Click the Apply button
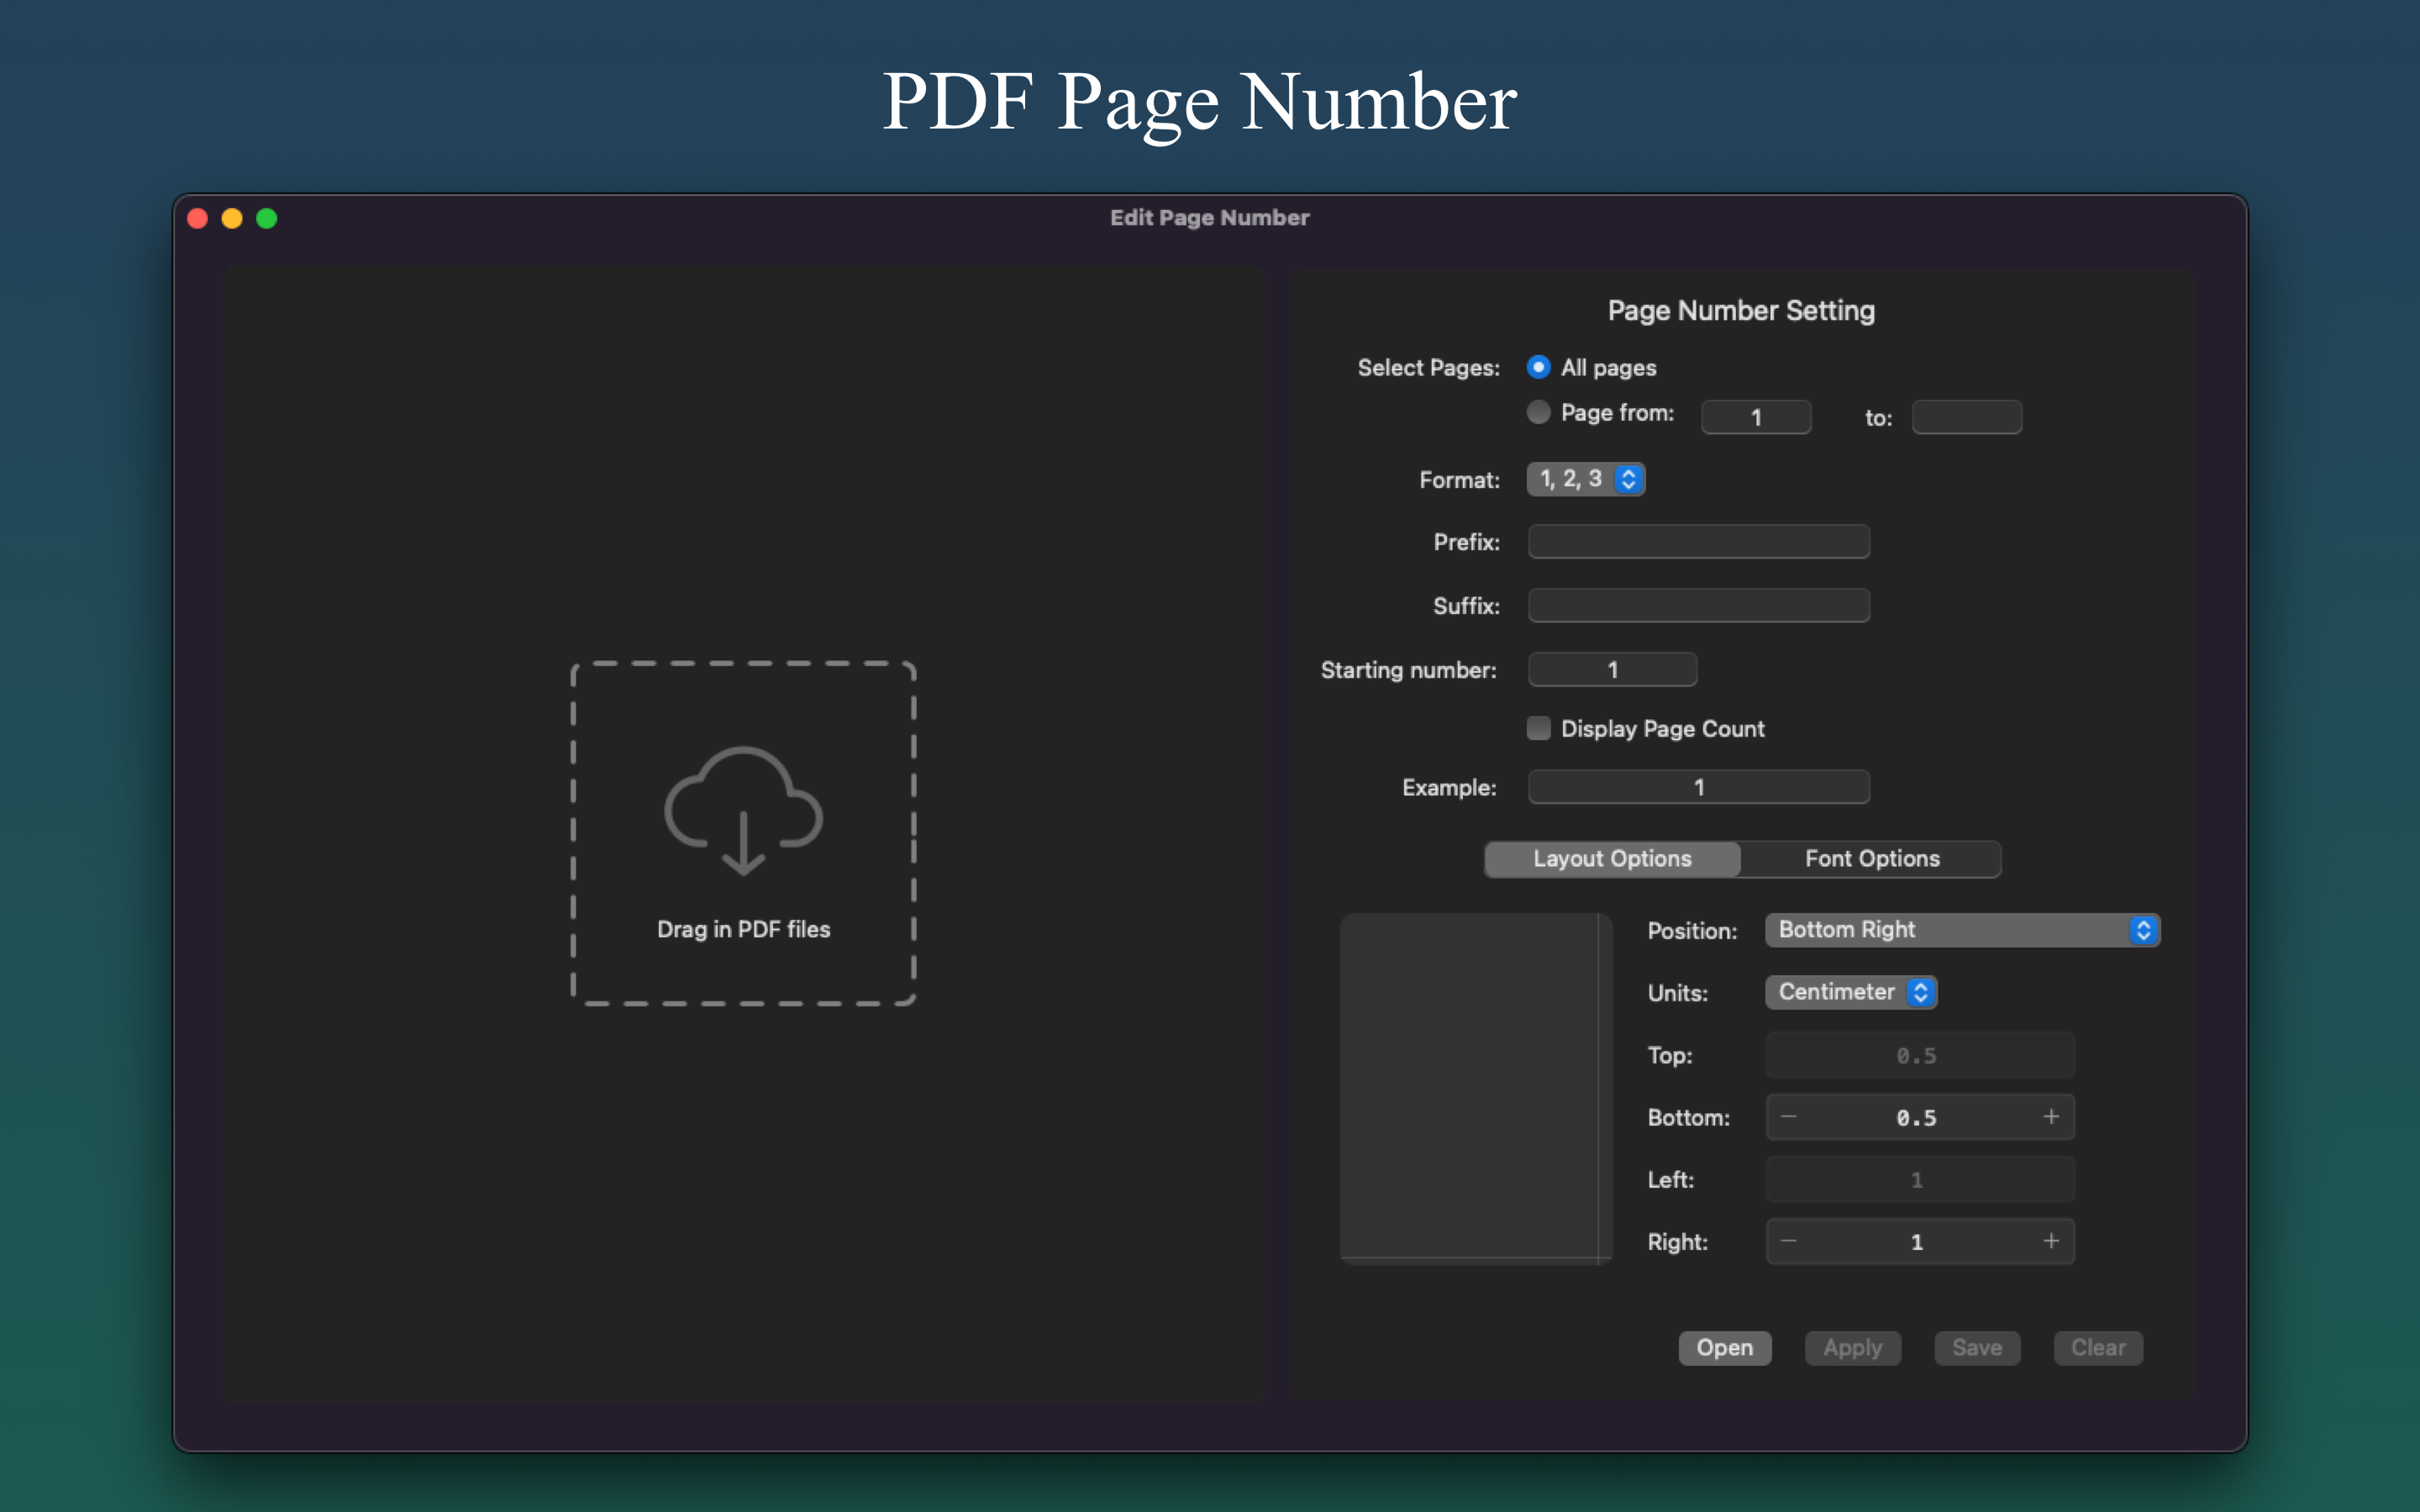The width and height of the screenshot is (2420, 1512). pos(1852,1348)
